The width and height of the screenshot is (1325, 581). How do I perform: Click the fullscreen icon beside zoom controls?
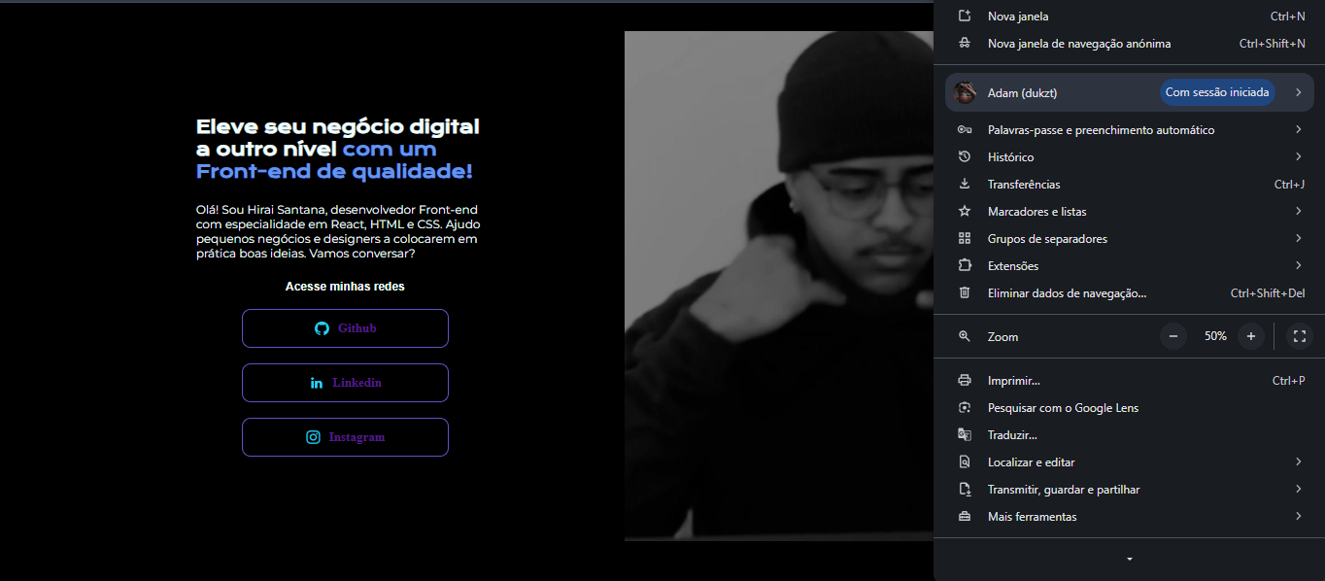[x=1300, y=336]
